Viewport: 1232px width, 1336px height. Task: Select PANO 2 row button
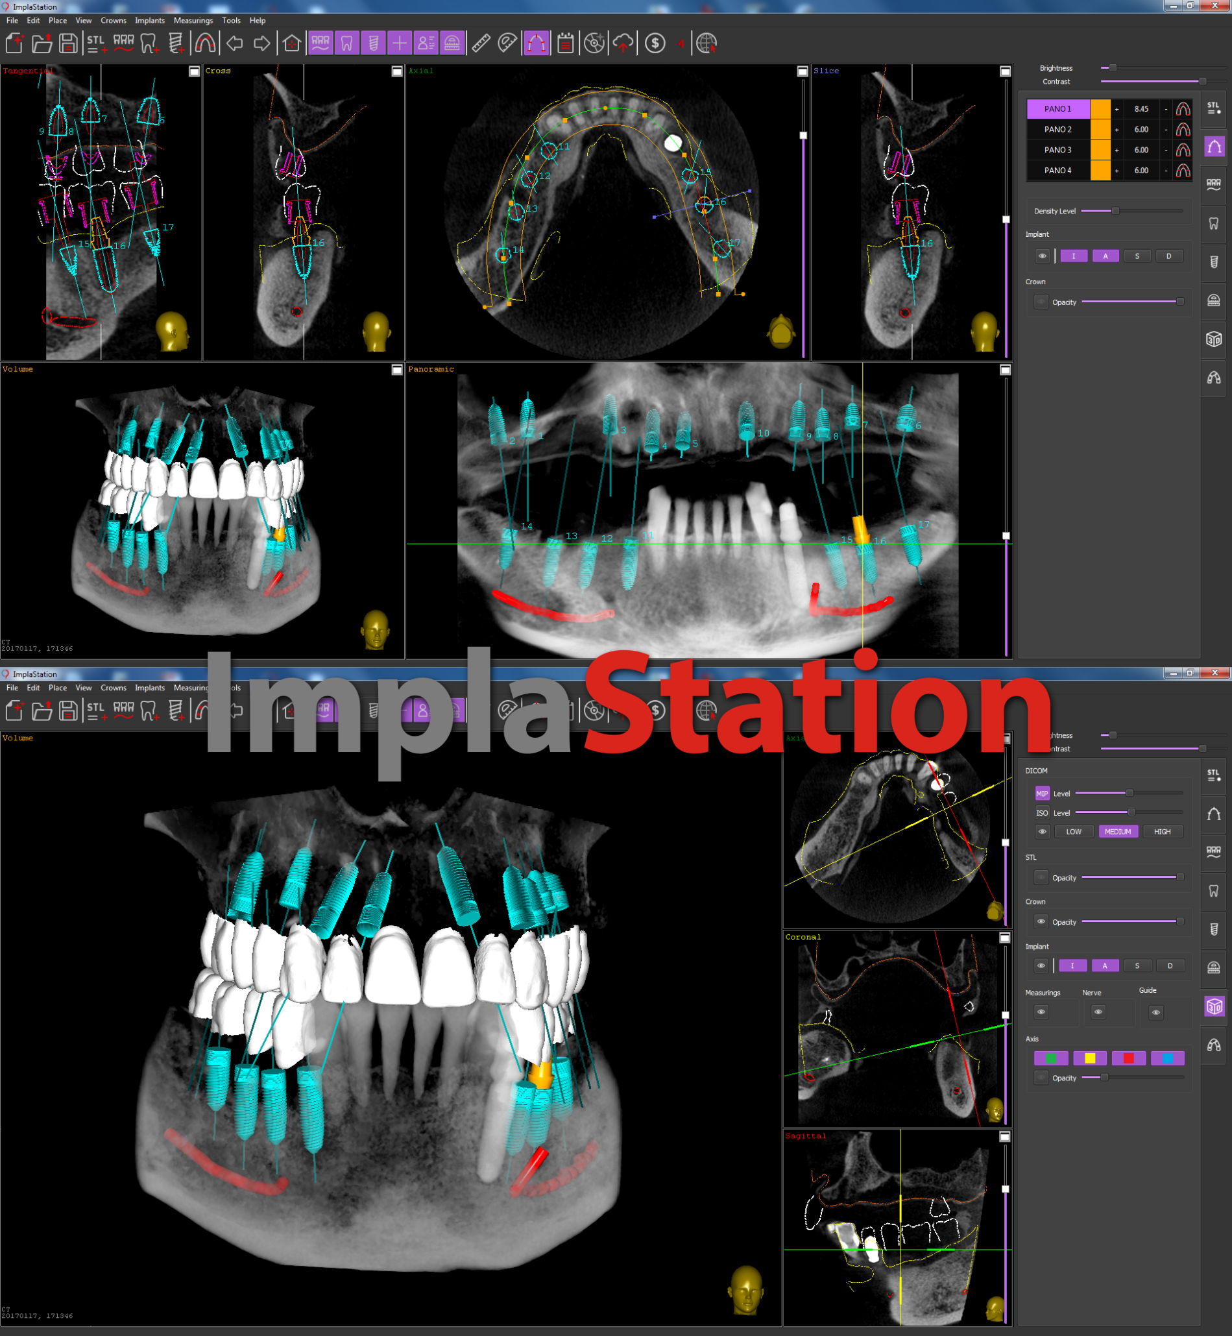[x=1058, y=129]
